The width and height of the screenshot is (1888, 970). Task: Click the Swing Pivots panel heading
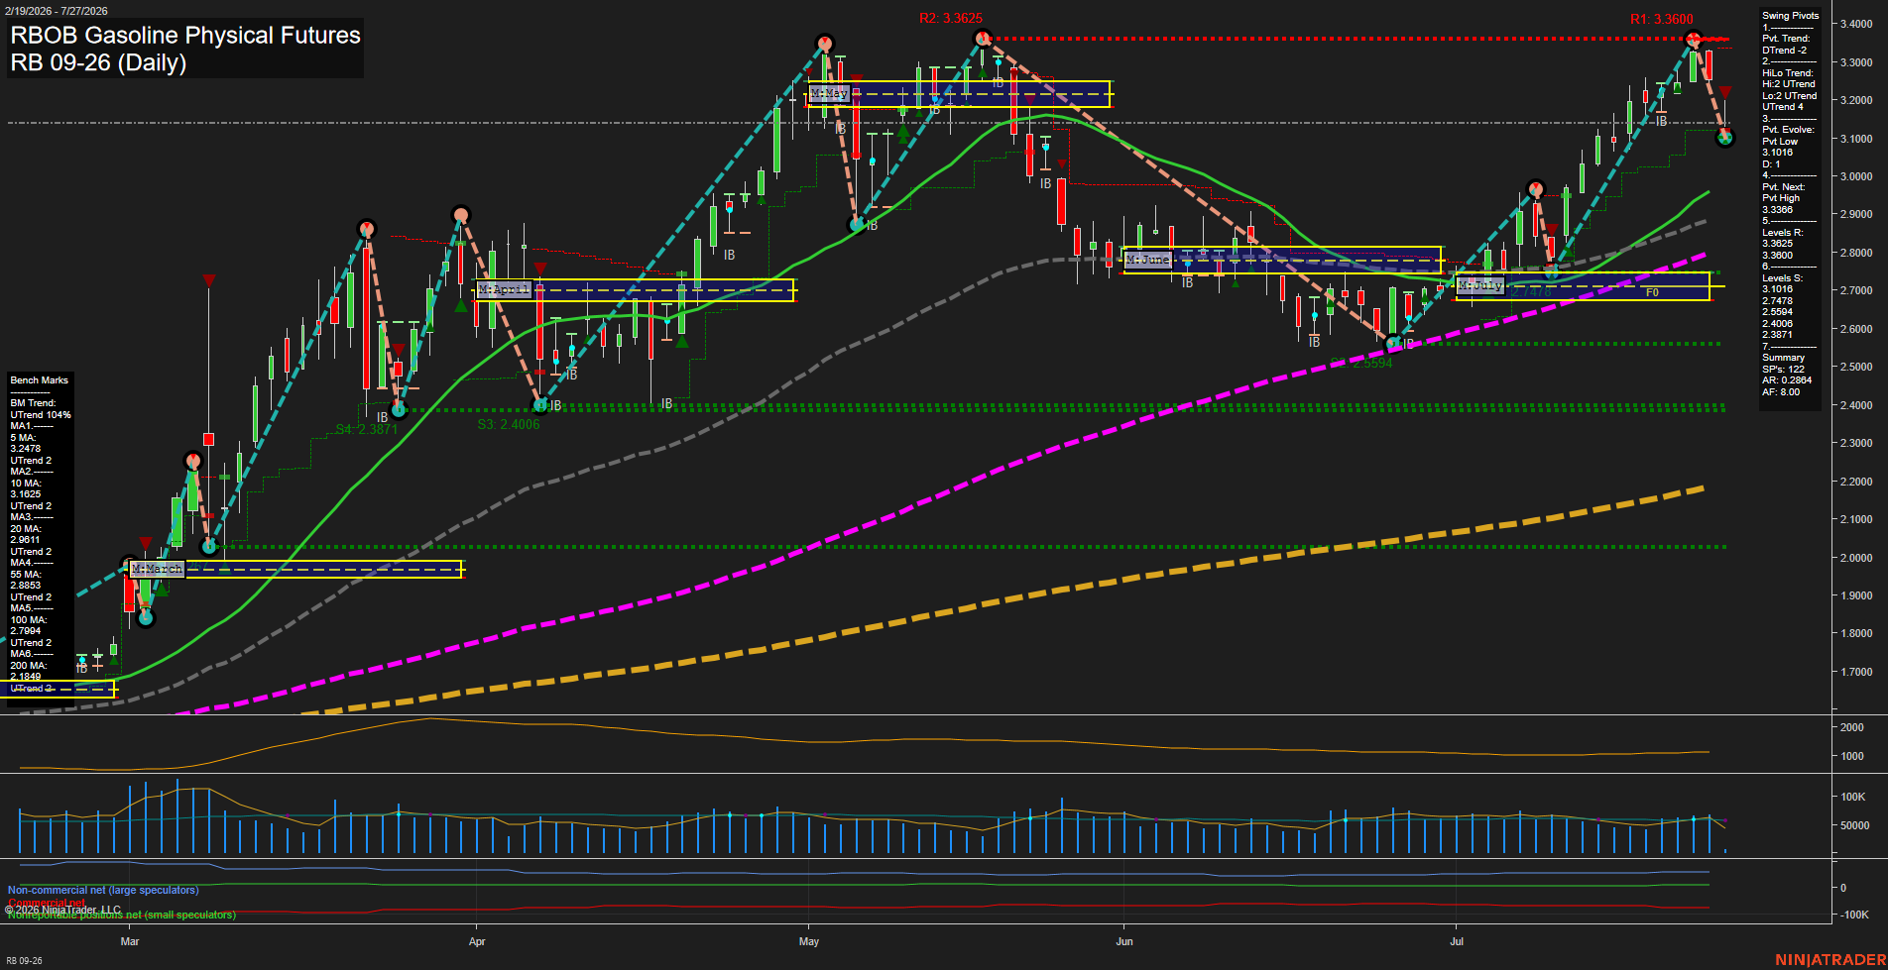(1790, 16)
